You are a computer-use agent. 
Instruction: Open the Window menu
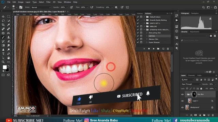(x=67, y=2)
